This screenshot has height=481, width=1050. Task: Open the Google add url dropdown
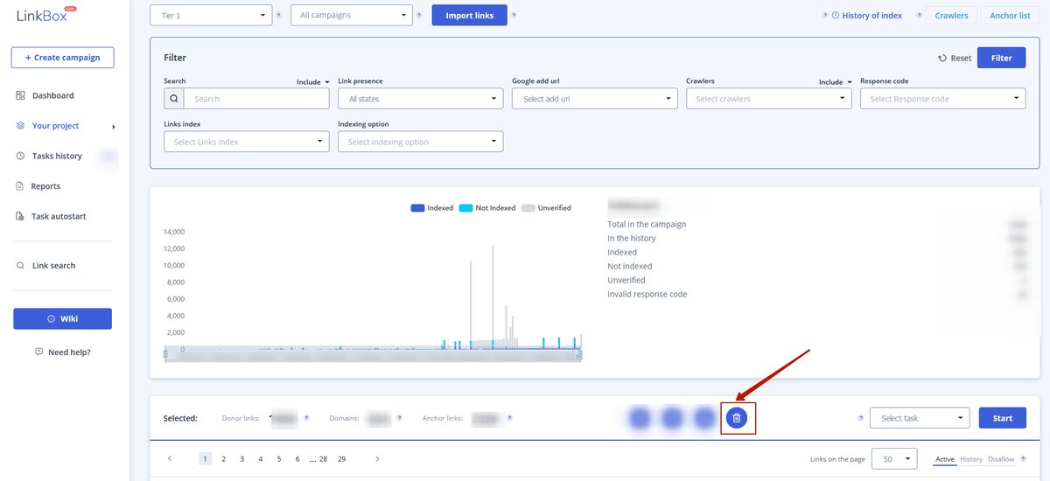coord(595,99)
